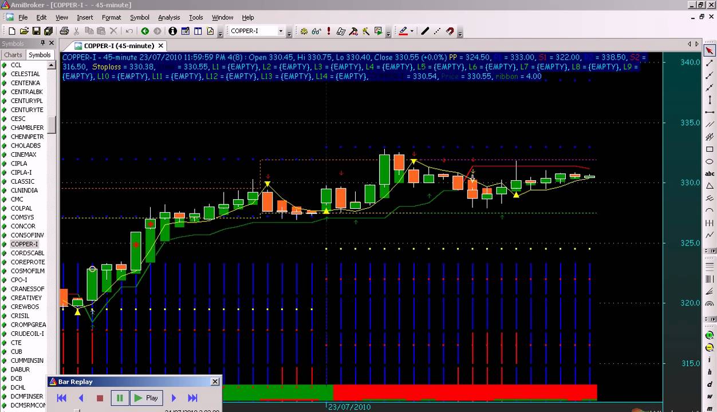This screenshot has width=717, height=412.
Task: Open the Tools menu
Action: (196, 17)
